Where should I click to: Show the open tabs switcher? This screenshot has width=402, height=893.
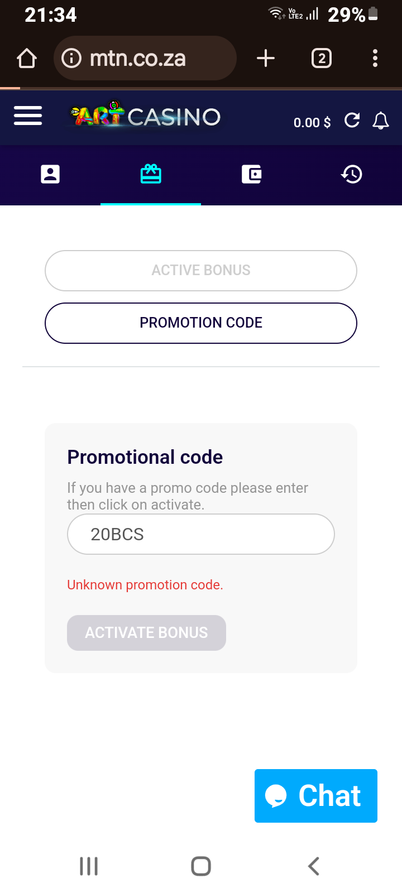click(x=322, y=58)
